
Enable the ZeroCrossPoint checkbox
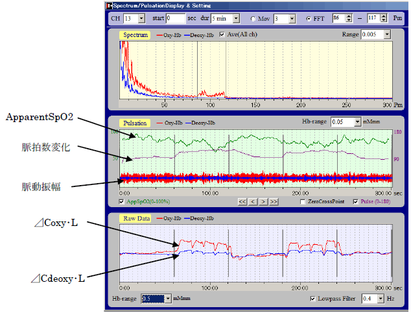(303, 202)
